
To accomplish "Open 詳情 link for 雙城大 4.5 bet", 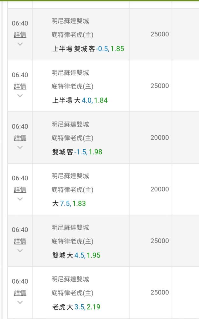I will tap(20, 241).
